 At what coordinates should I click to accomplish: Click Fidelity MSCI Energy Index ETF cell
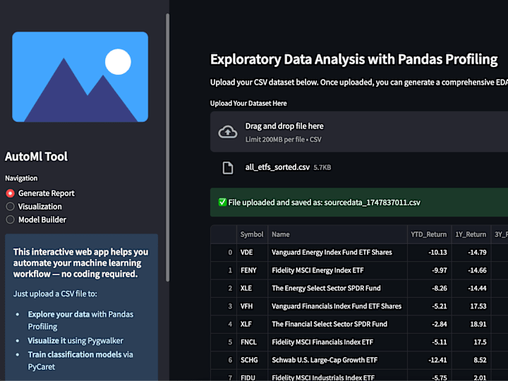pyautogui.click(x=337, y=270)
